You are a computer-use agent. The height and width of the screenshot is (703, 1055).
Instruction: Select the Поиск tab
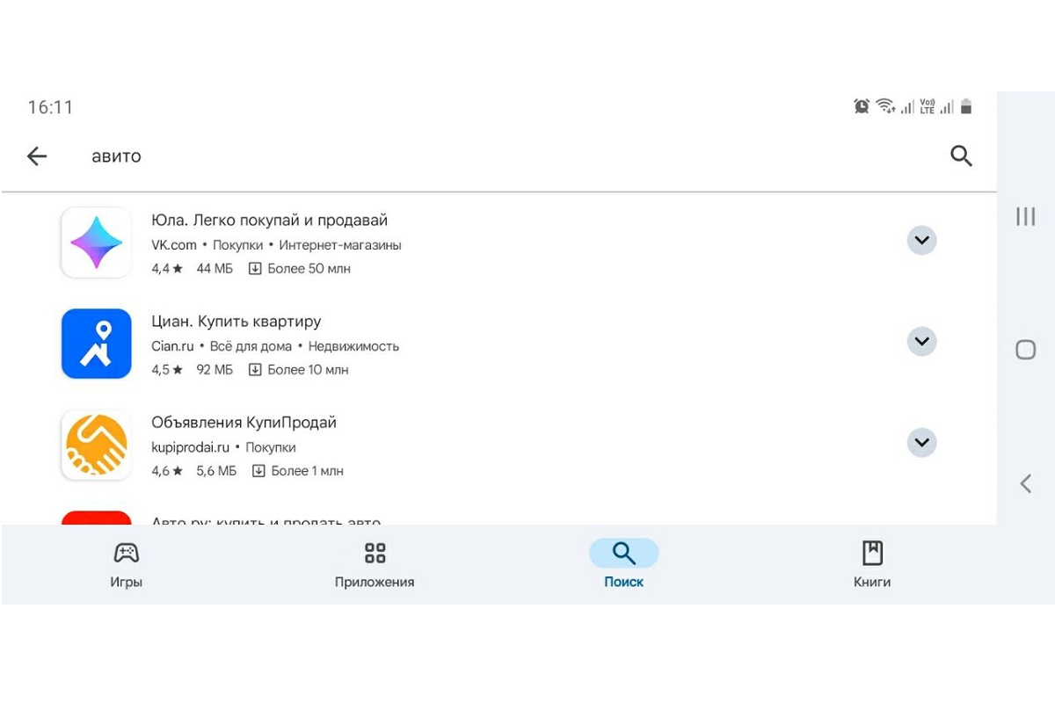(623, 564)
